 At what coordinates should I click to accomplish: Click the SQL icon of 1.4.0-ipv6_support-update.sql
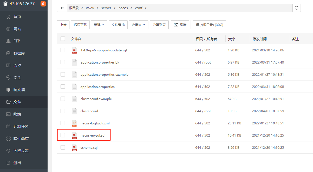pyautogui.click(x=74, y=50)
